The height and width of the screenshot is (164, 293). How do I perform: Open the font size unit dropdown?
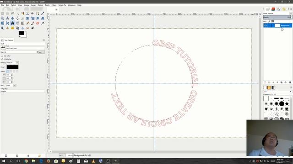point(41,52)
